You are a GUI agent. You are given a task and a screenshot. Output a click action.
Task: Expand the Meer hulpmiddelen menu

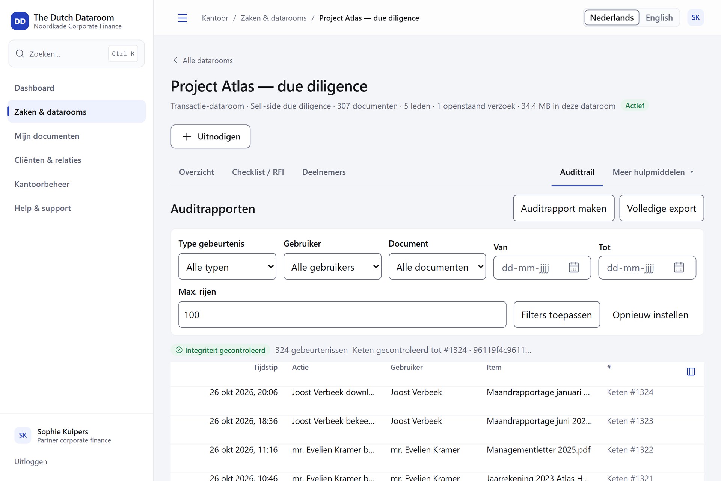(653, 172)
